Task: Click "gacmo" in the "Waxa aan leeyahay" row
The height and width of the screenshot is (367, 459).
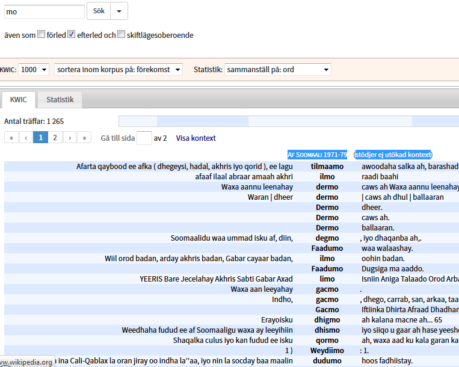Action: (327, 289)
